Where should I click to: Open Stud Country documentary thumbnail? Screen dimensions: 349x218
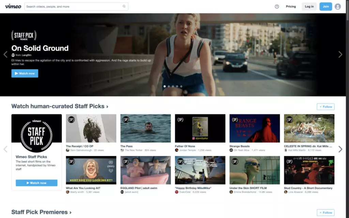pyautogui.click(x=309, y=170)
